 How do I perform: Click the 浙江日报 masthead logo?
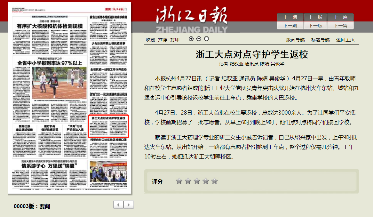coord(192,19)
